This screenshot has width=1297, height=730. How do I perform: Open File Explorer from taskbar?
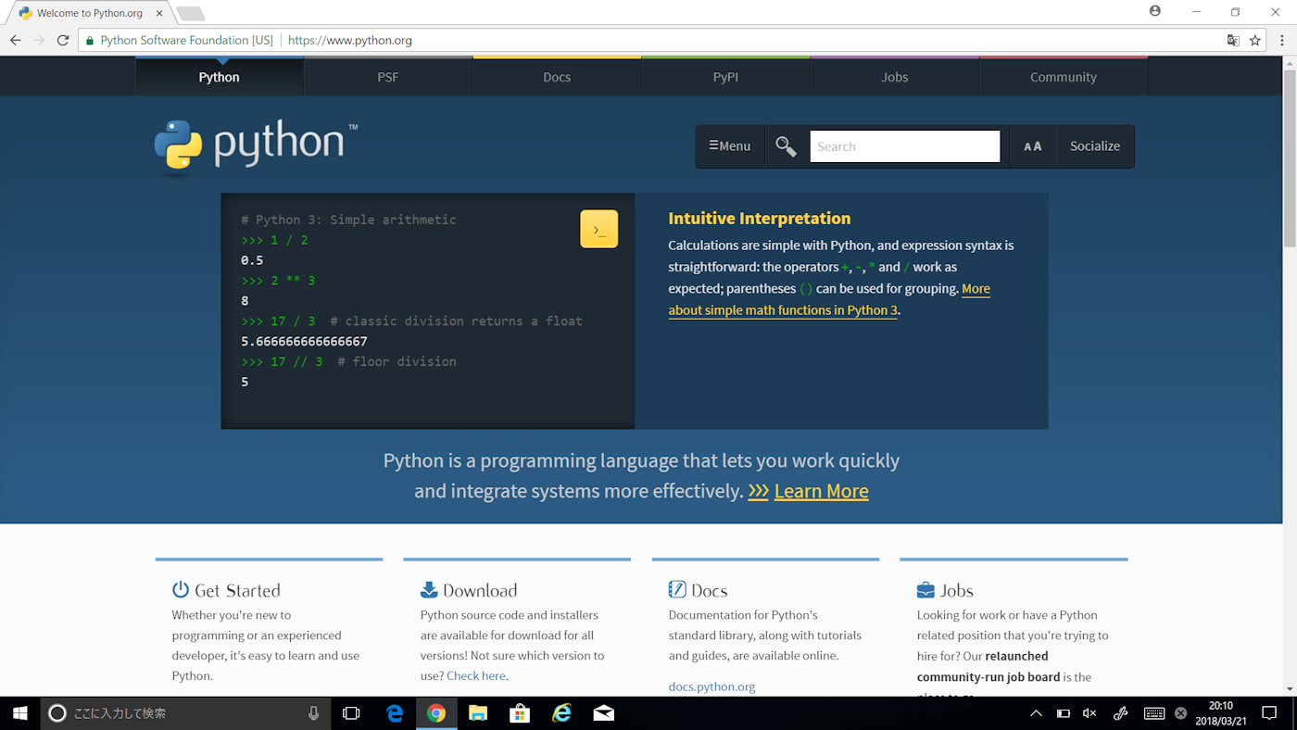pos(478,713)
